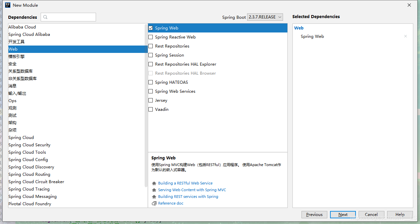Click home icon beside Serving Web Content link
The width and height of the screenshot is (420, 224).
pyautogui.click(x=154, y=190)
